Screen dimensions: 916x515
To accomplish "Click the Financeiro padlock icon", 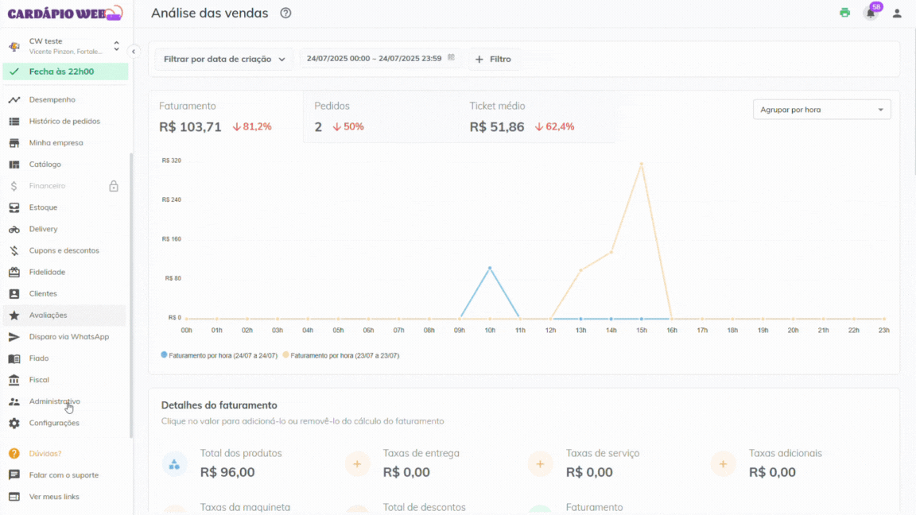I will (114, 186).
